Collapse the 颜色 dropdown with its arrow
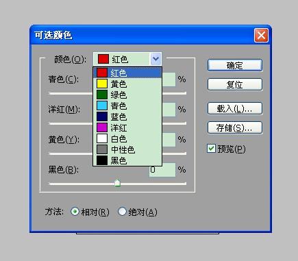Image resolution: width=298 pixels, height=261 pixels. [x=156, y=59]
